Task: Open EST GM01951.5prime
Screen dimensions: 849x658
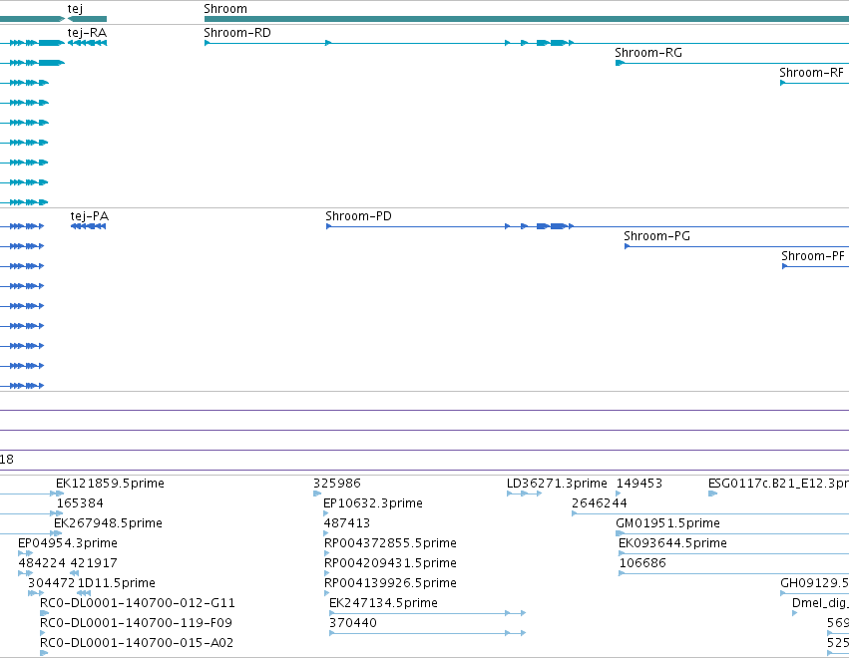Action: click(668, 523)
